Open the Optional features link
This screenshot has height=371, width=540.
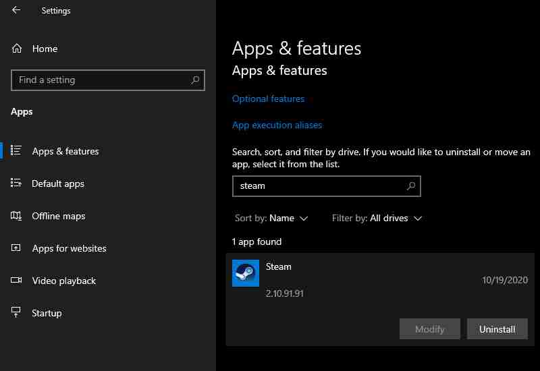268,98
